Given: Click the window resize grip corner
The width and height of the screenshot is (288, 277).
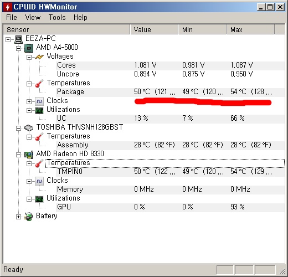Looking at the screenshot, I should [x=282, y=271].
